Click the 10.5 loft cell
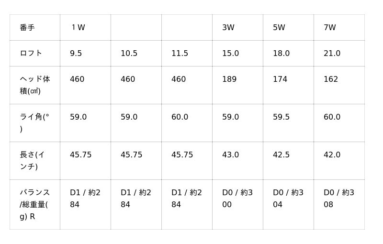Image resolution: width=383 pixels, height=244 pixels. click(x=129, y=54)
